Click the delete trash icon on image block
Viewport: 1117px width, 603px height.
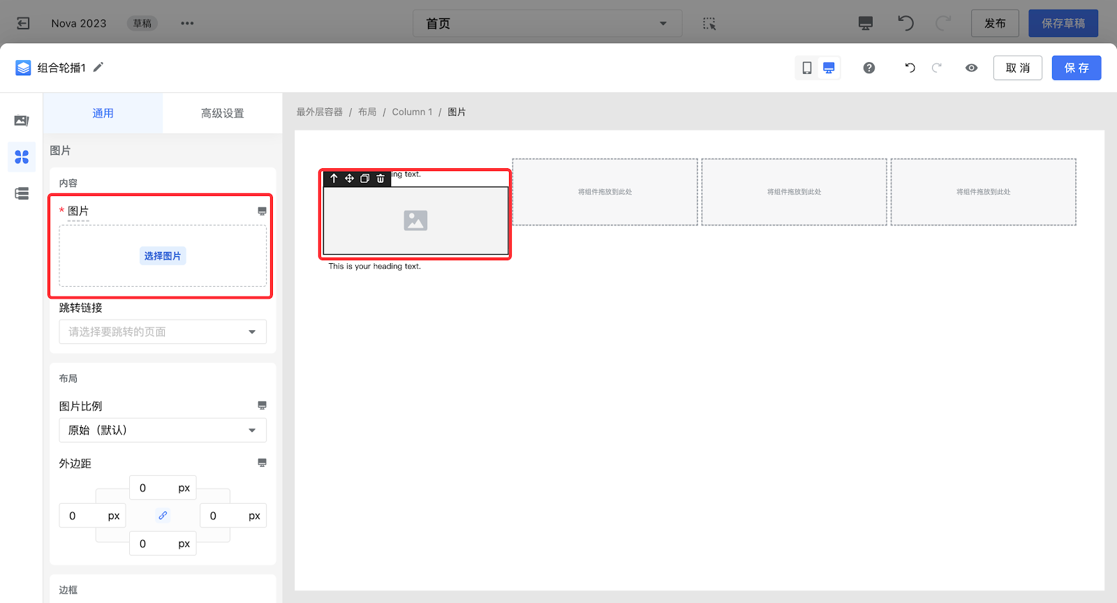point(380,179)
